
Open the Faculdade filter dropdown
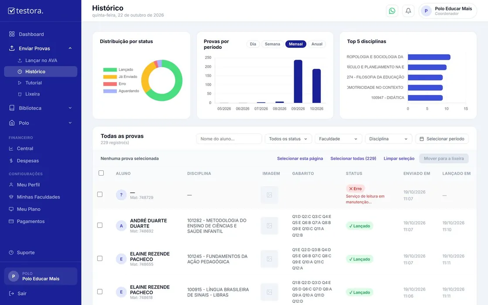pos(338,139)
